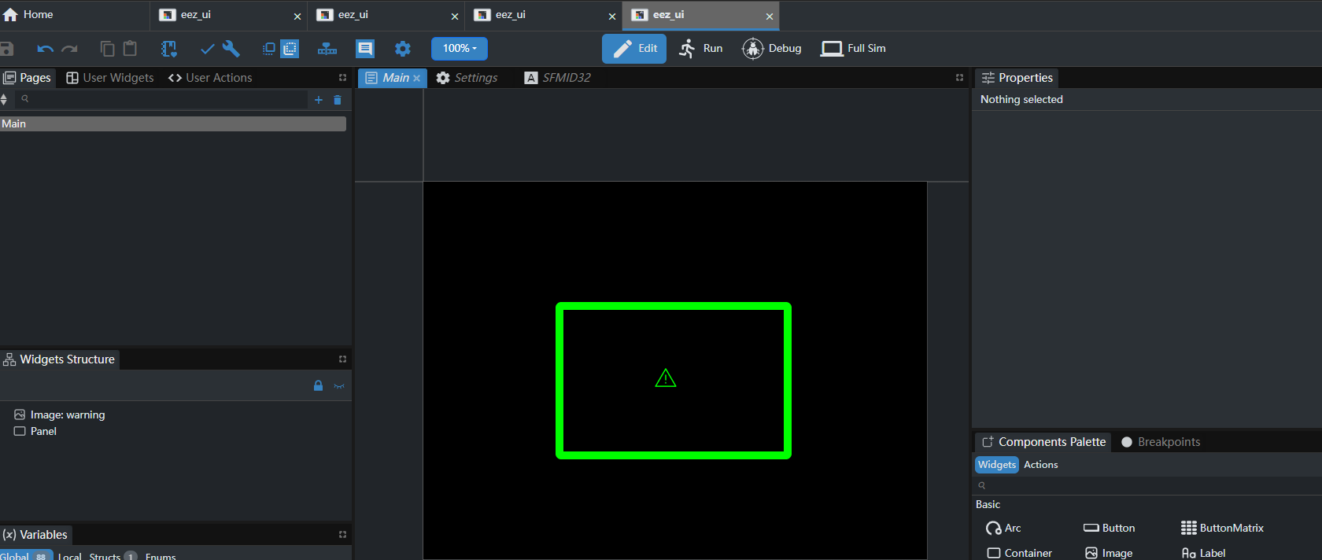Click the Undo arrow in the toolbar
The width and height of the screenshot is (1322, 560).
45,49
